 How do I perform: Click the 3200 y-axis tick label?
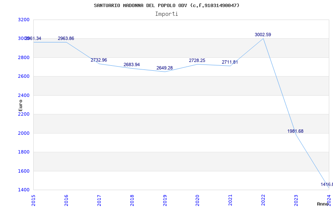point(24,20)
